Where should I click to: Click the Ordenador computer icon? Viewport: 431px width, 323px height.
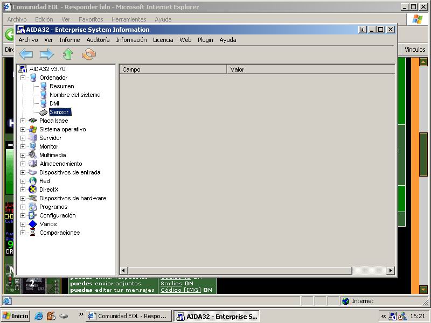33,78
